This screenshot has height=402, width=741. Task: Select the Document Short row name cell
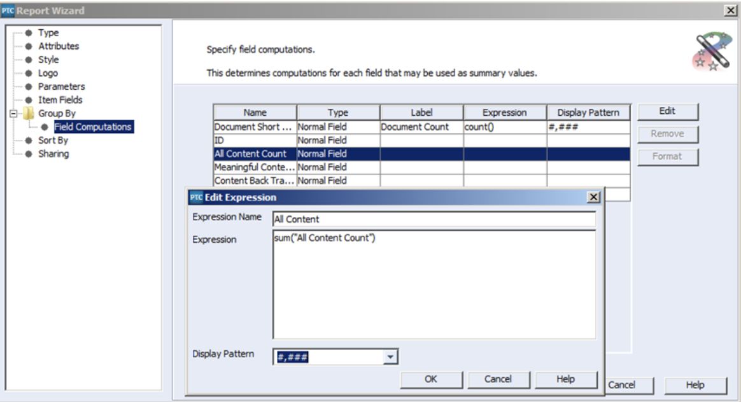255,127
